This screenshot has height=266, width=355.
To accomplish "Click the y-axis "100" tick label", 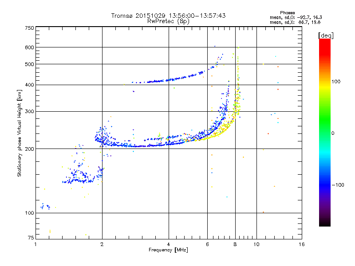I will click(30, 213).
